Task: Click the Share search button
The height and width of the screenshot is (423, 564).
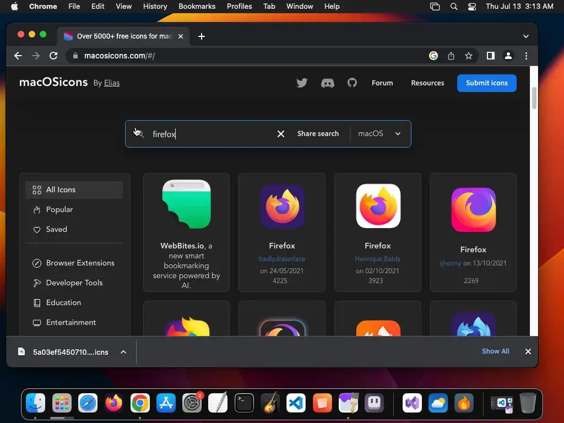Action: pyautogui.click(x=318, y=133)
